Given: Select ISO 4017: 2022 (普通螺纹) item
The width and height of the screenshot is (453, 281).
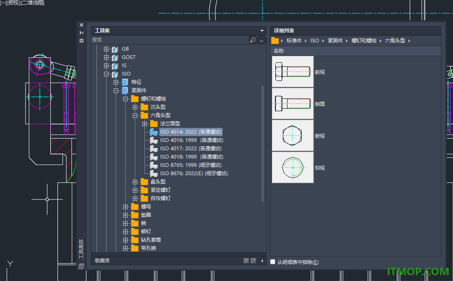Looking at the screenshot, I should [x=191, y=149].
